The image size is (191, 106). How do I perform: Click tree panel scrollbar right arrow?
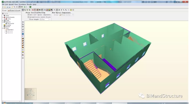tap(20, 101)
